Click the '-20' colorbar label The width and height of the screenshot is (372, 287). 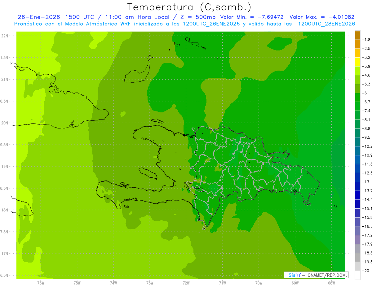click(x=365, y=271)
